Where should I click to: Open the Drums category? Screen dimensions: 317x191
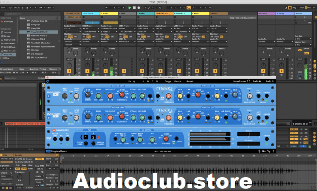(7, 36)
